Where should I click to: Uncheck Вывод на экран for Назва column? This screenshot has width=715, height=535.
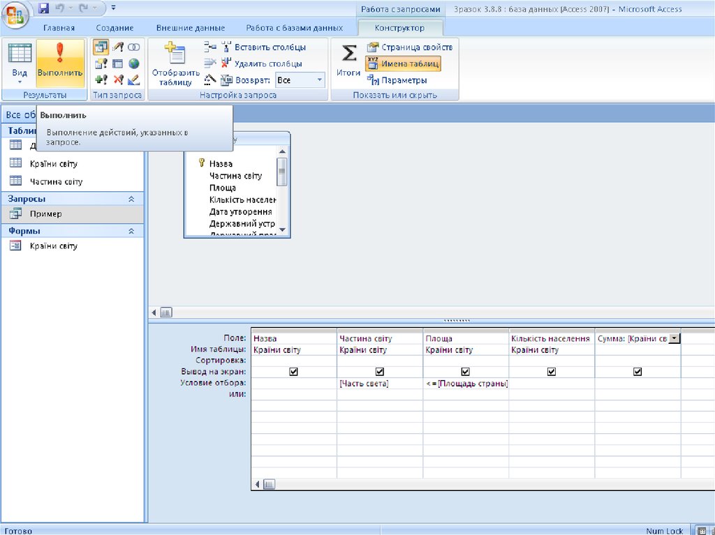click(x=293, y=372)
